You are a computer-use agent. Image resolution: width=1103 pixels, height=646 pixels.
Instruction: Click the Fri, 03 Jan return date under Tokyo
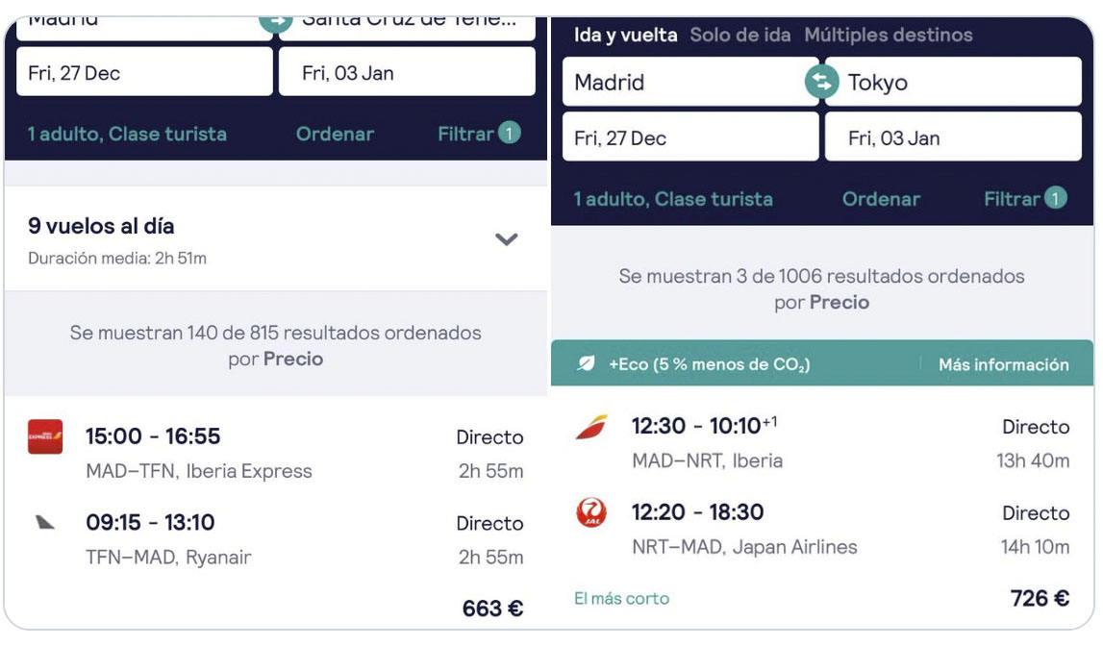point(953,137)
